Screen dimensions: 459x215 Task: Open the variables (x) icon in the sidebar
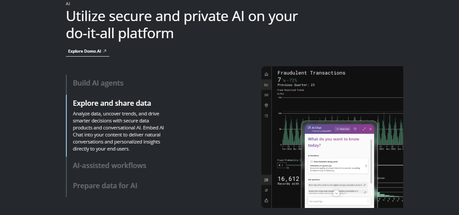click(x=266, y=95)
